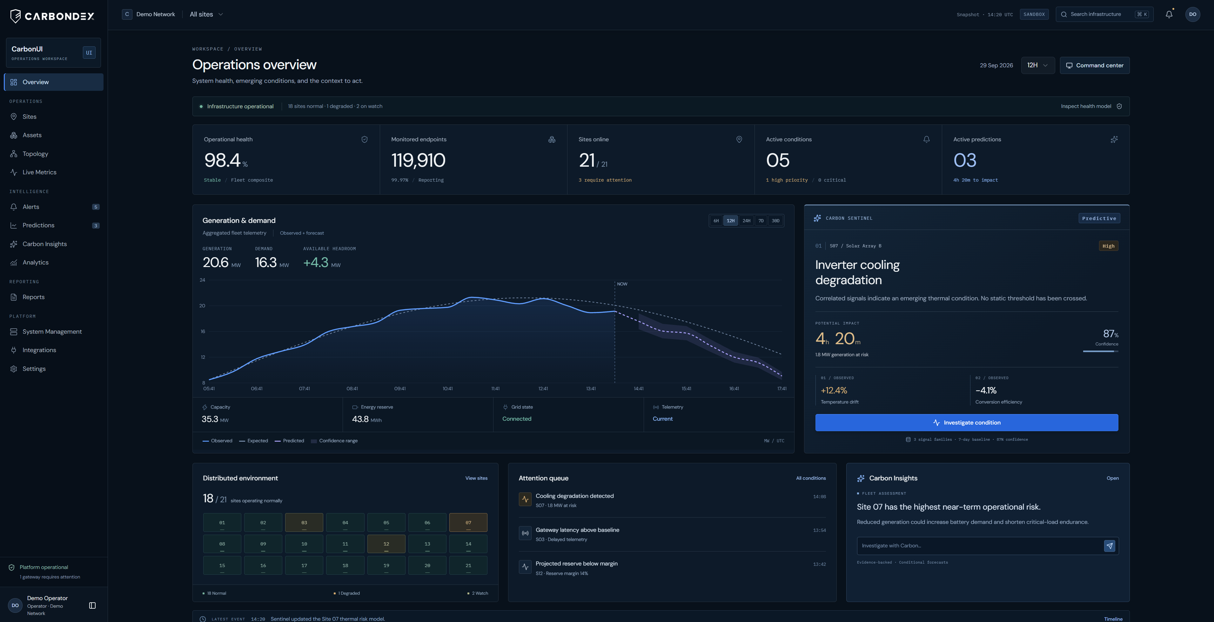This screenshot has height=622, width=1214.
Task: Open Alerts in sidebar
Action: [54, 207]
